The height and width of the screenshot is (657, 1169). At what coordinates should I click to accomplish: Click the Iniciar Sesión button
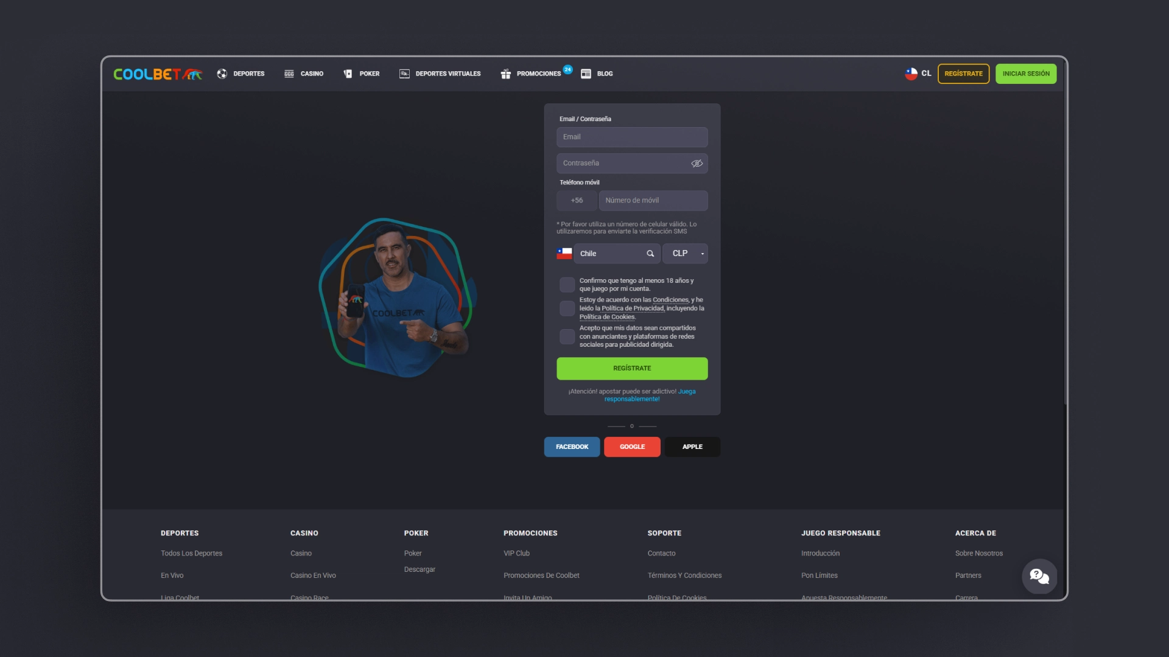point(1026,74)
